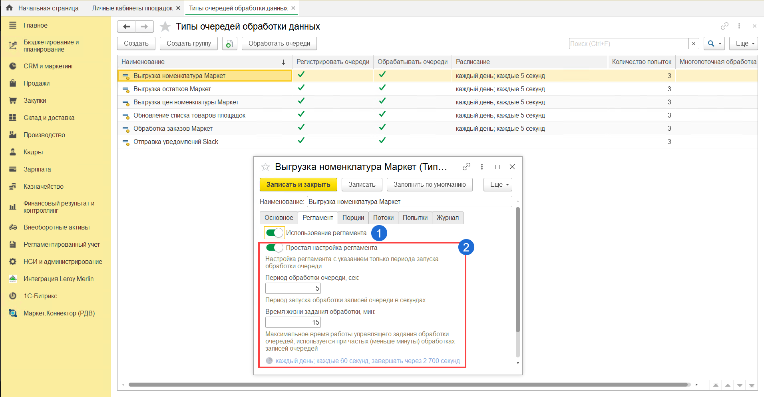
Task: Click the Период обработки очереди input field
Action: click(x=293, y=288)
